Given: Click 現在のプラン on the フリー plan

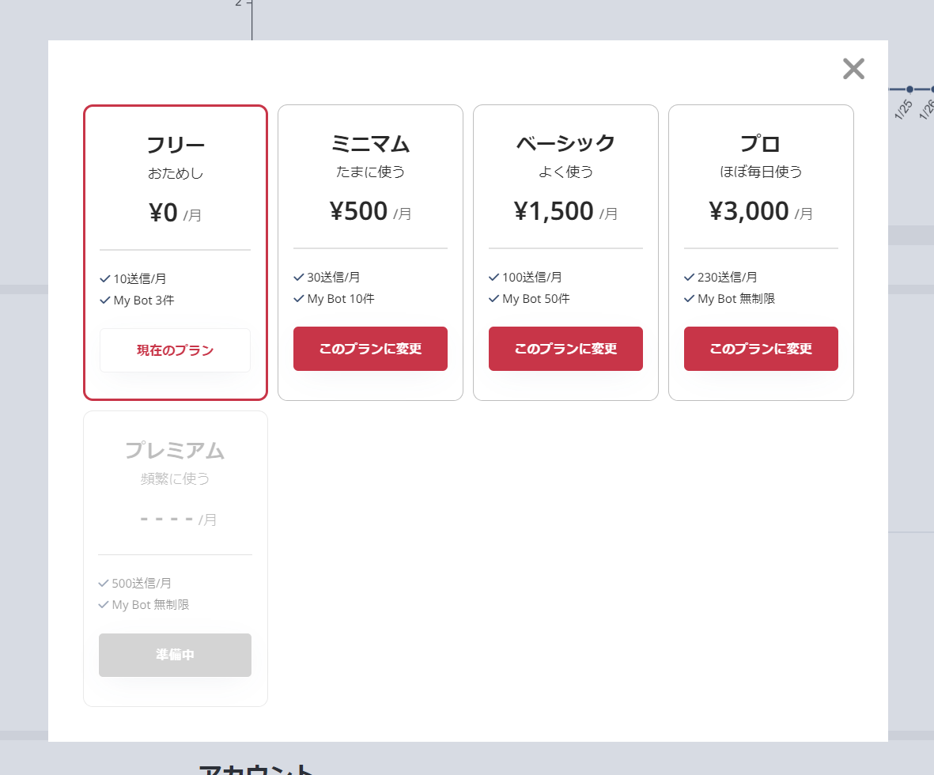Looking at the screenshot, I should tap(175, 350).
